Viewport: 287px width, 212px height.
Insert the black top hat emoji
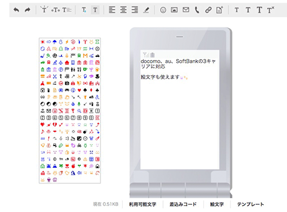coord(97,76)
